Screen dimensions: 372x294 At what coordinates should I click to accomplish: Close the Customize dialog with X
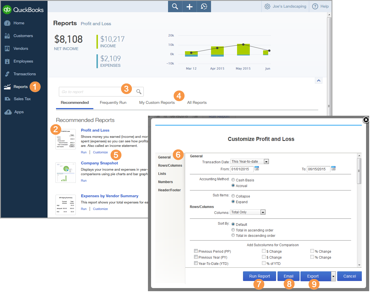pyautogui.click(x=366, y=120)
